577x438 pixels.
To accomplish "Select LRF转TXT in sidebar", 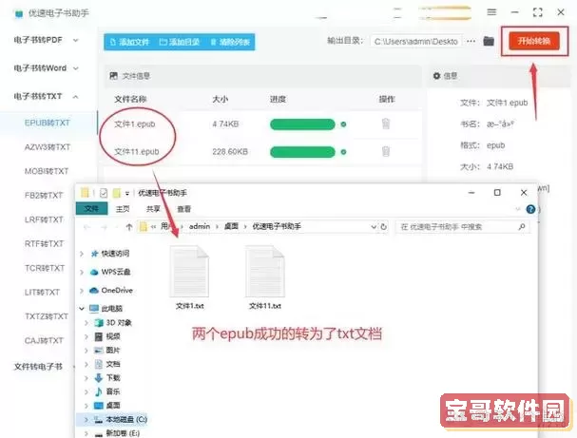I will [44, 219].
